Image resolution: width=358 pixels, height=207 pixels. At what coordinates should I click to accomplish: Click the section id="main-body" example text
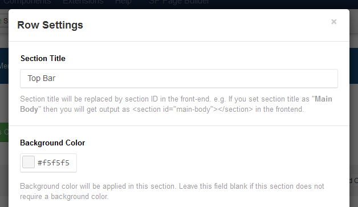click(x=193, y=109)
